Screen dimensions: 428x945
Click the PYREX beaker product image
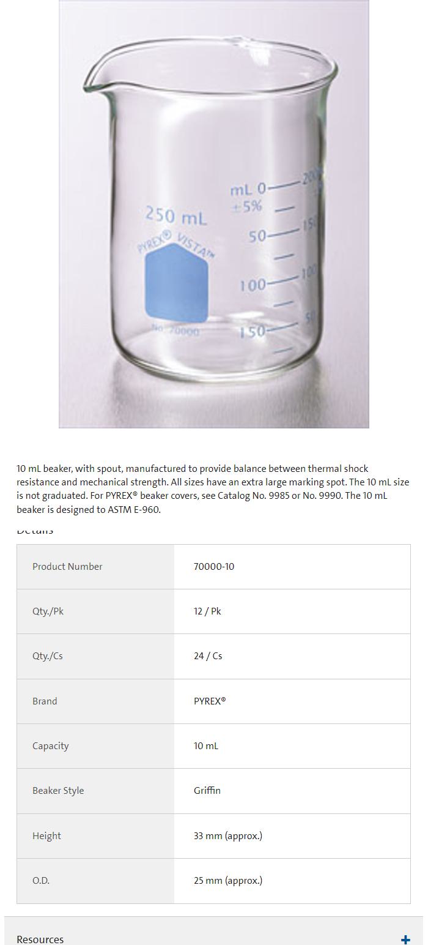(x=213, y=214)
